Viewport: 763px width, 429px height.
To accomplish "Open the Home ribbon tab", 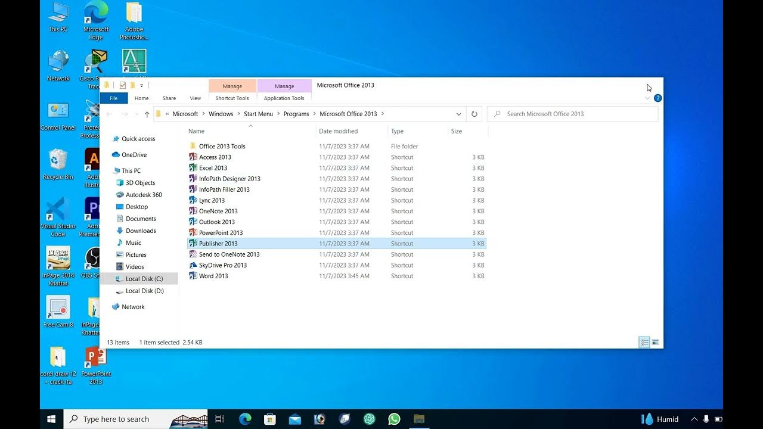I will point(141,98).
